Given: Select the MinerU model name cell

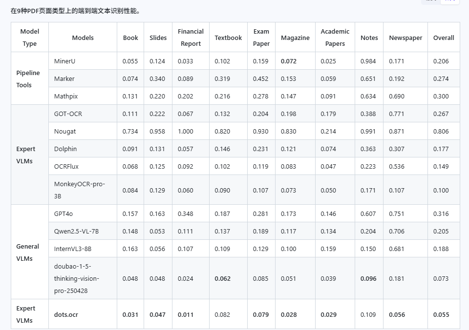Looking at the screenshot, I should (x=64, y=61).
